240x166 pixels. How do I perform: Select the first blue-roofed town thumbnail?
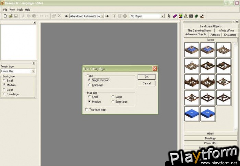point(192,50)
